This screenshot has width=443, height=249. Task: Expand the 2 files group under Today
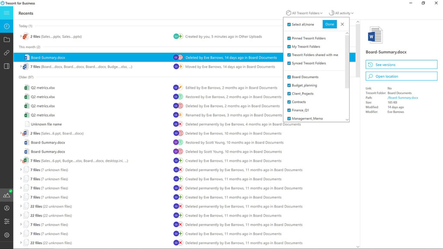[x=21, y=37]
